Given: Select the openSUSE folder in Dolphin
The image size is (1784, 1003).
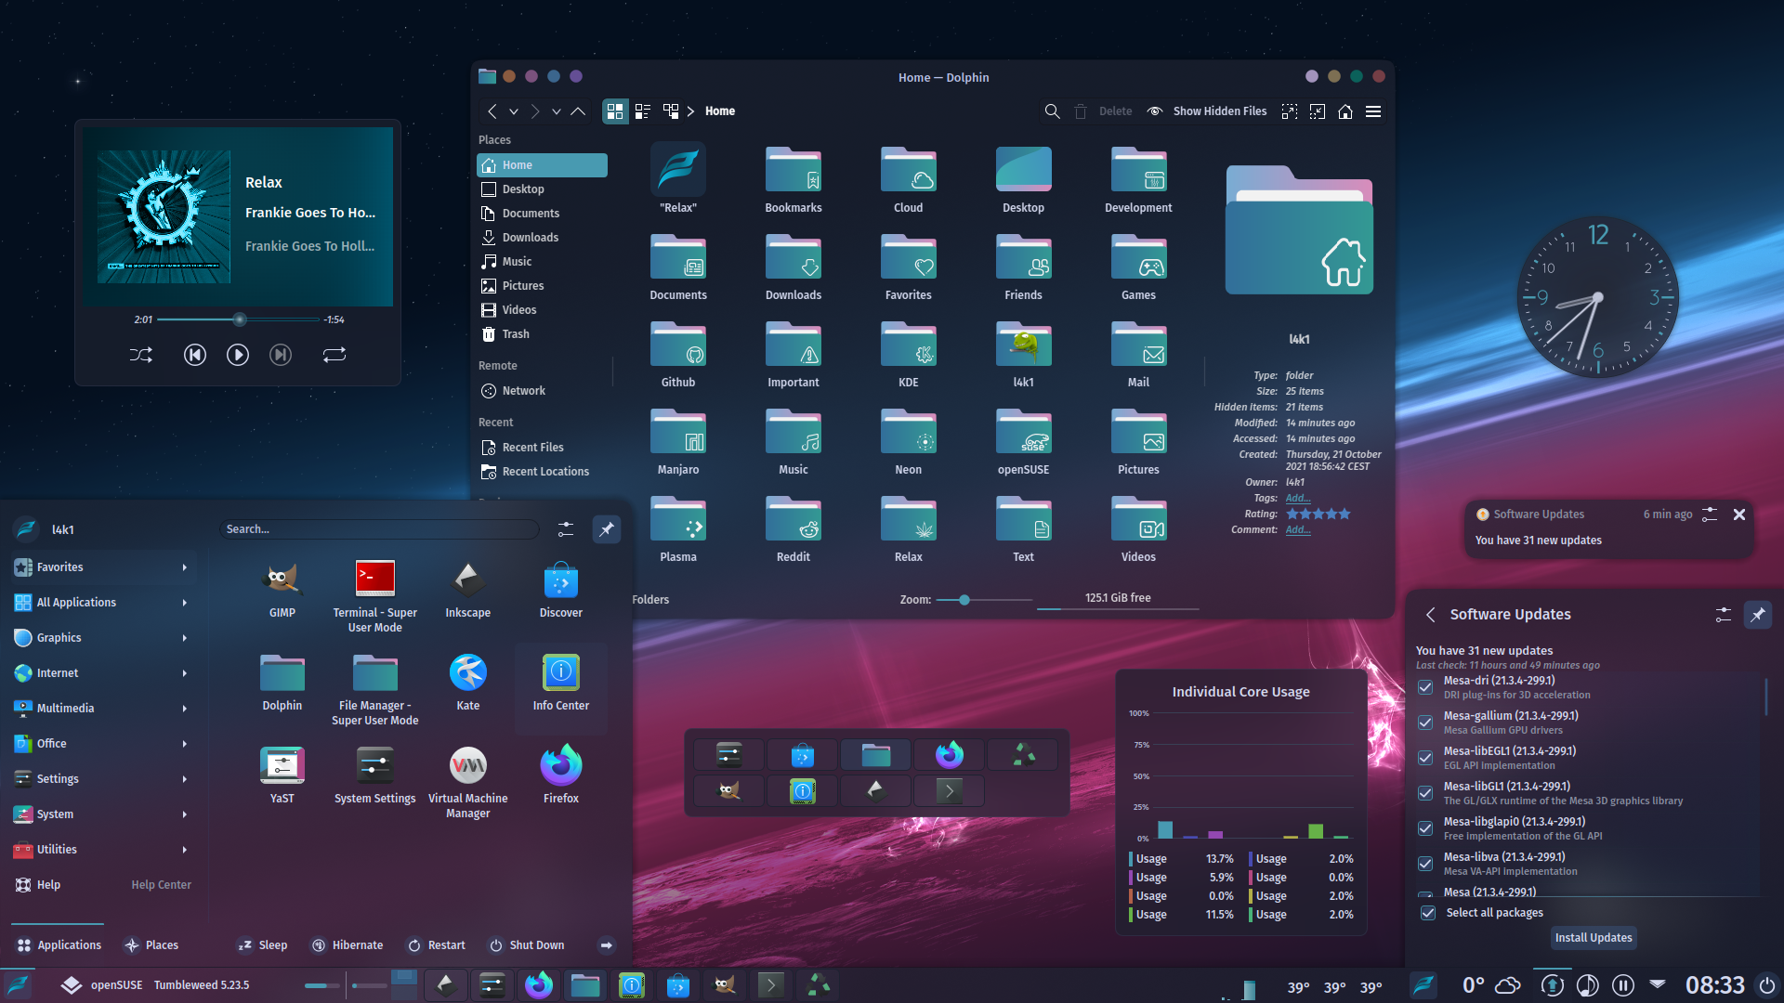Looking at the screenshot, I should (x=1023, y=442).
